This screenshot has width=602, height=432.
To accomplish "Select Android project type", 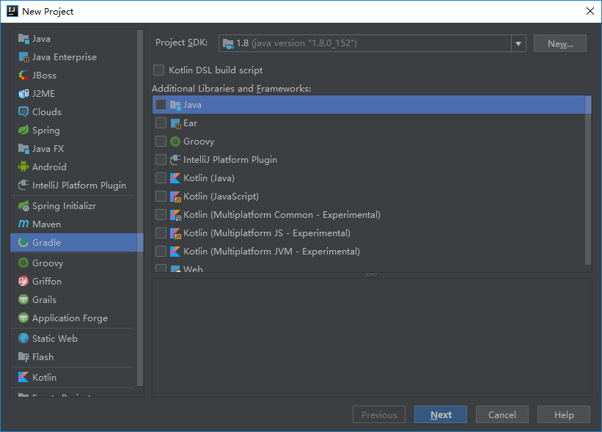I will 72,167.
